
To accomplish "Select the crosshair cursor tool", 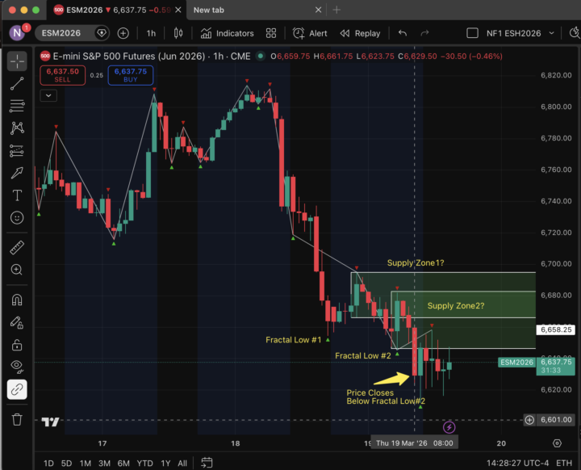I will coord(17,61).
